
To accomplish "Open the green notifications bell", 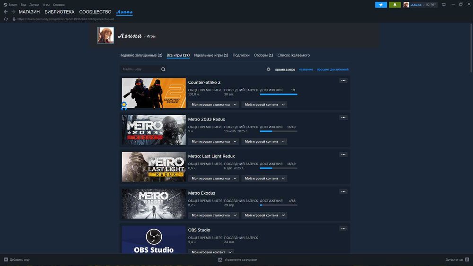I will 394,5.
